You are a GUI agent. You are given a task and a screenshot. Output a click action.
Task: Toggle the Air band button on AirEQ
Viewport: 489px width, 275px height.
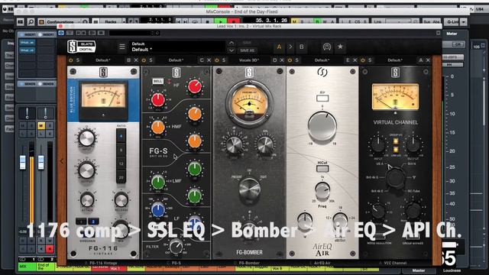(322, 99)
